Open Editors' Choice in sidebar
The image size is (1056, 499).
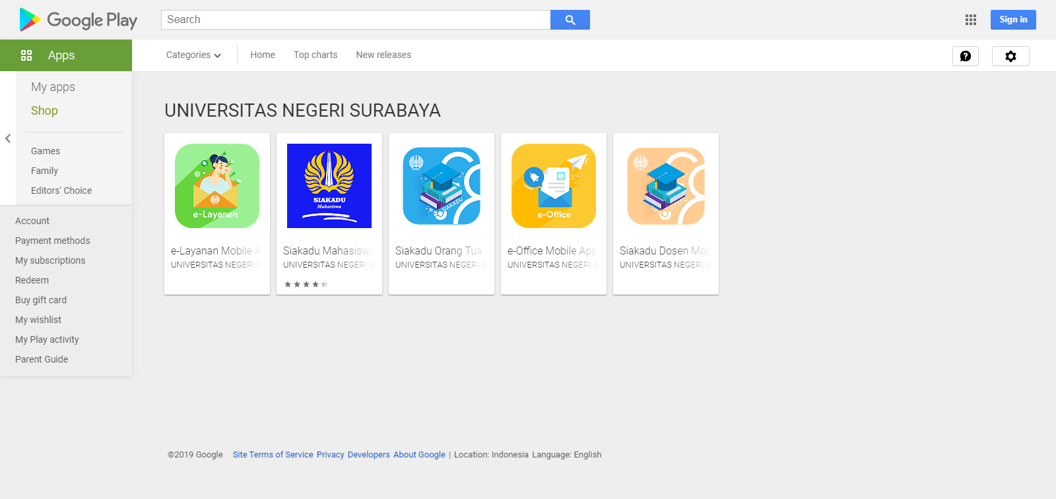point(61,191)
